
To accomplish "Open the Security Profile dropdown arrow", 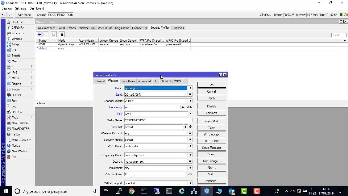I will pyautogui.click(x=190, y=140).
